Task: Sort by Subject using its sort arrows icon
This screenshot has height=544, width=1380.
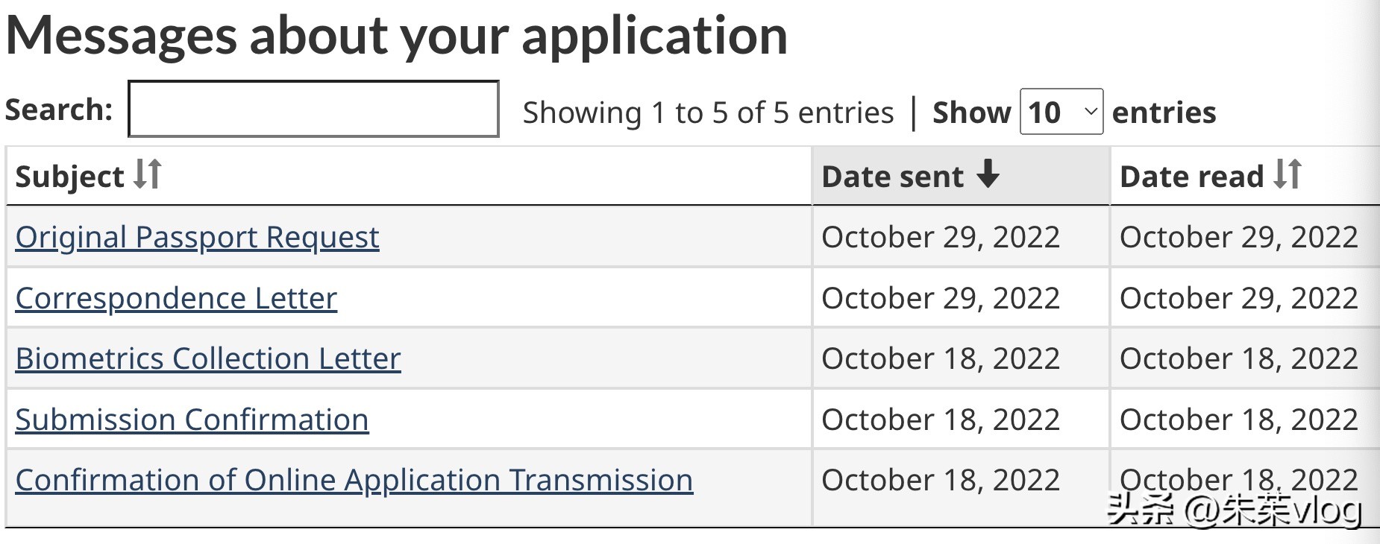Action: point(148,174)
